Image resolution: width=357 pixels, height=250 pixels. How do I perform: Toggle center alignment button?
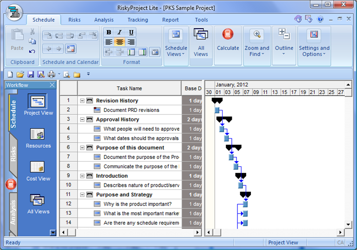pyautogui.click(x=120, y=42)
